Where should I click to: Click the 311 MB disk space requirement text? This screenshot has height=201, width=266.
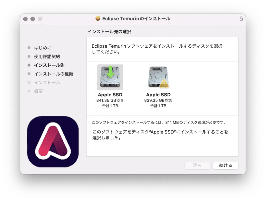point(159,122)
